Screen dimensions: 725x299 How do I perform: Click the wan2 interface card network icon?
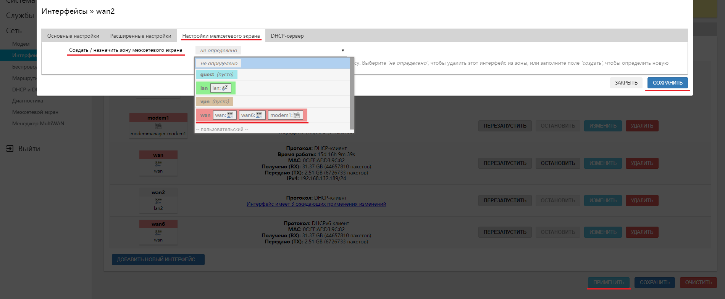[158, 201]
